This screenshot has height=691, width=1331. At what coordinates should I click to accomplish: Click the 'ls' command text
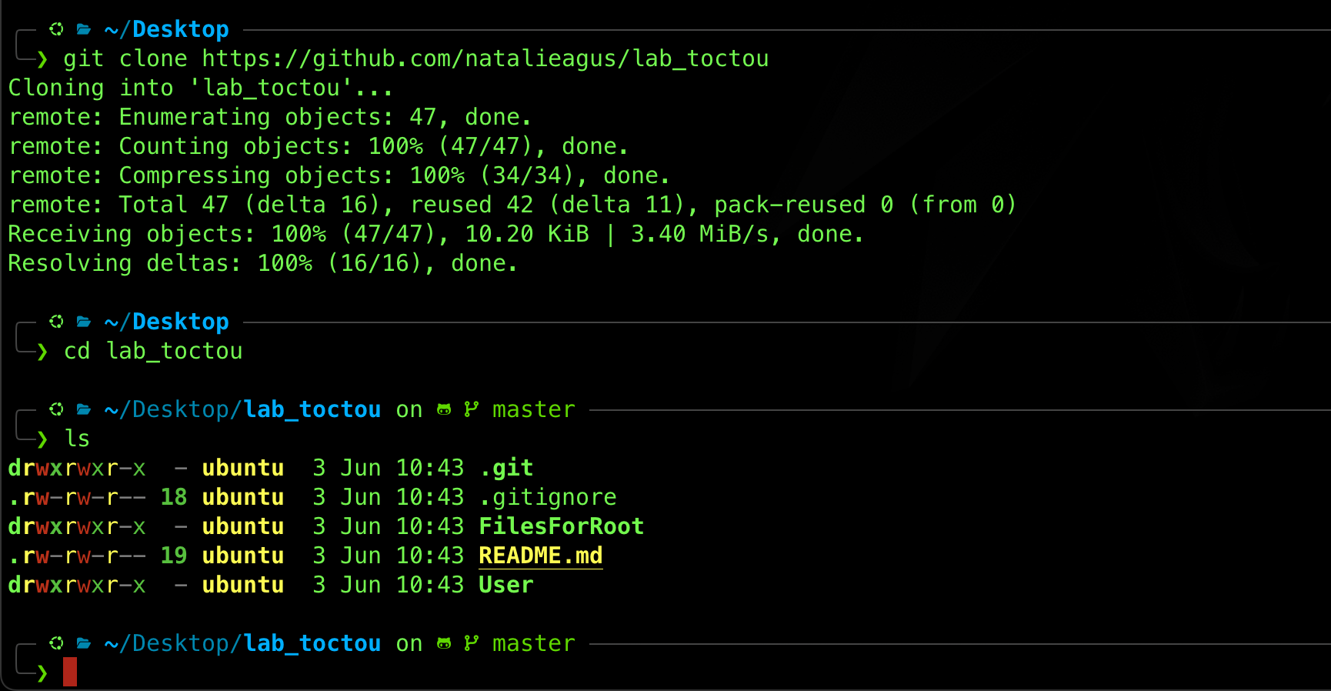(x=77, y=439)
